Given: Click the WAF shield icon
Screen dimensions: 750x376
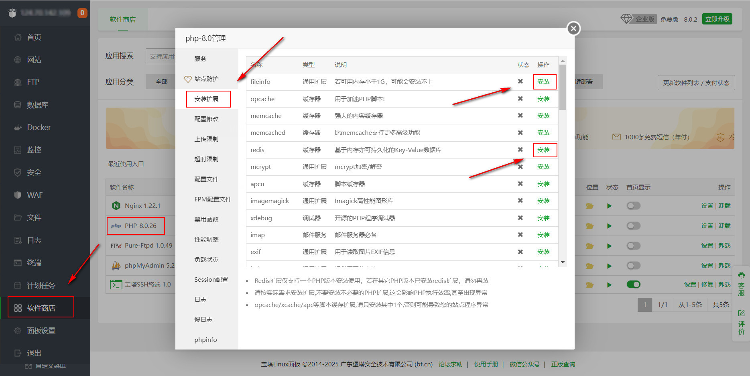Looking at the screenshot, I should (18, 195).
